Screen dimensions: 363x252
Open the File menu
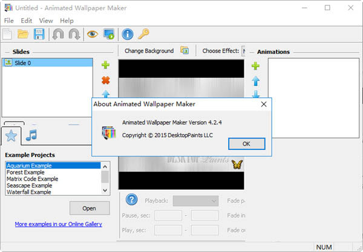pos(9,21)
